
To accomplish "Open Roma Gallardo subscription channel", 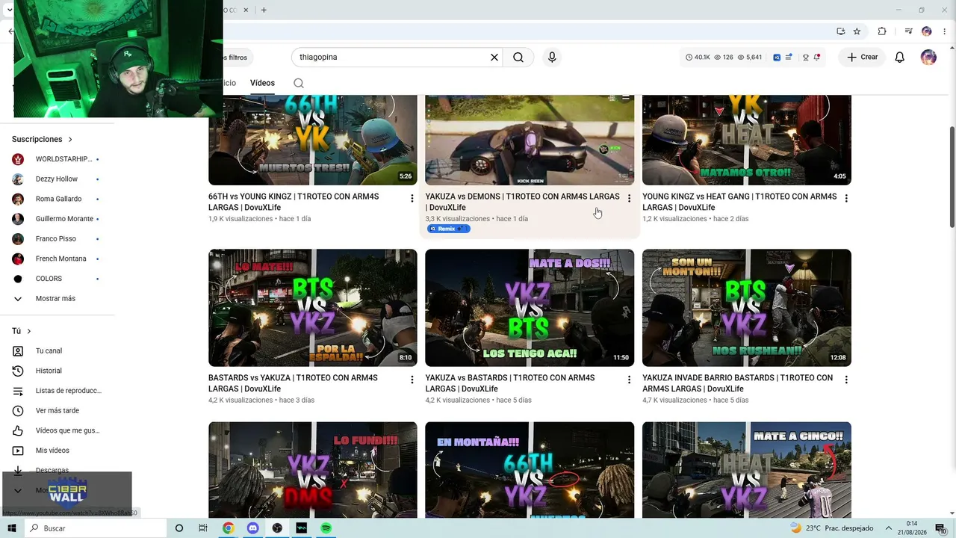I will (57, 199).
